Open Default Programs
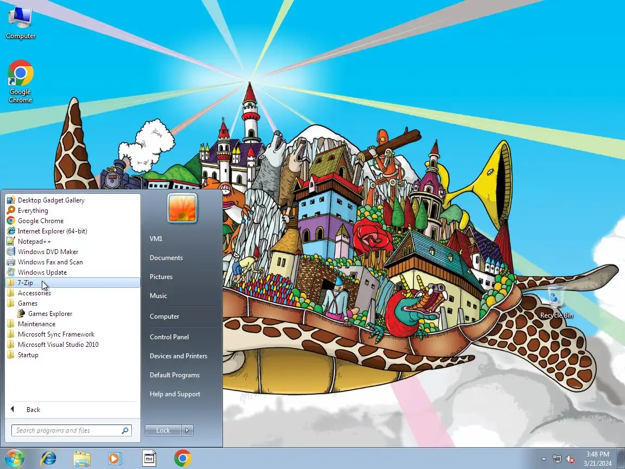Screen dimensions: 625x469 (182, 375)
